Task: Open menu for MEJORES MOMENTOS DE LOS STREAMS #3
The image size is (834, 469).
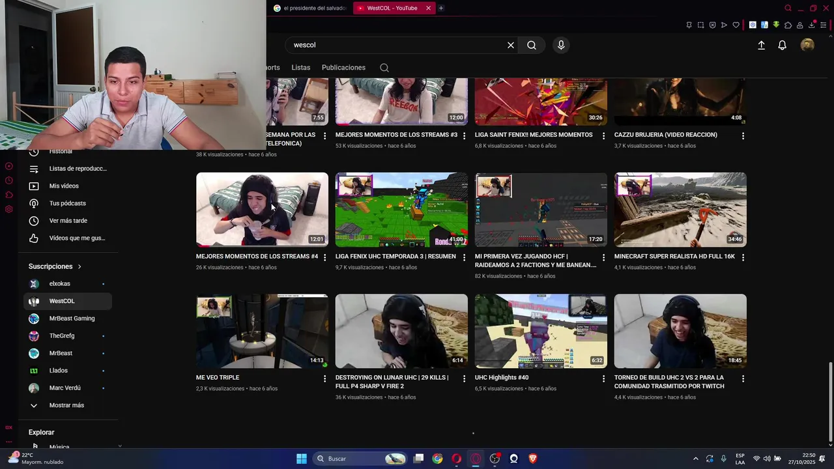Action: coord(464,135)
